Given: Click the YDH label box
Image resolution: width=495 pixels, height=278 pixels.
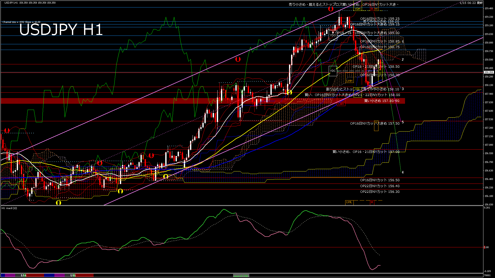Looking at the screenshot, I should click(357, 9).
